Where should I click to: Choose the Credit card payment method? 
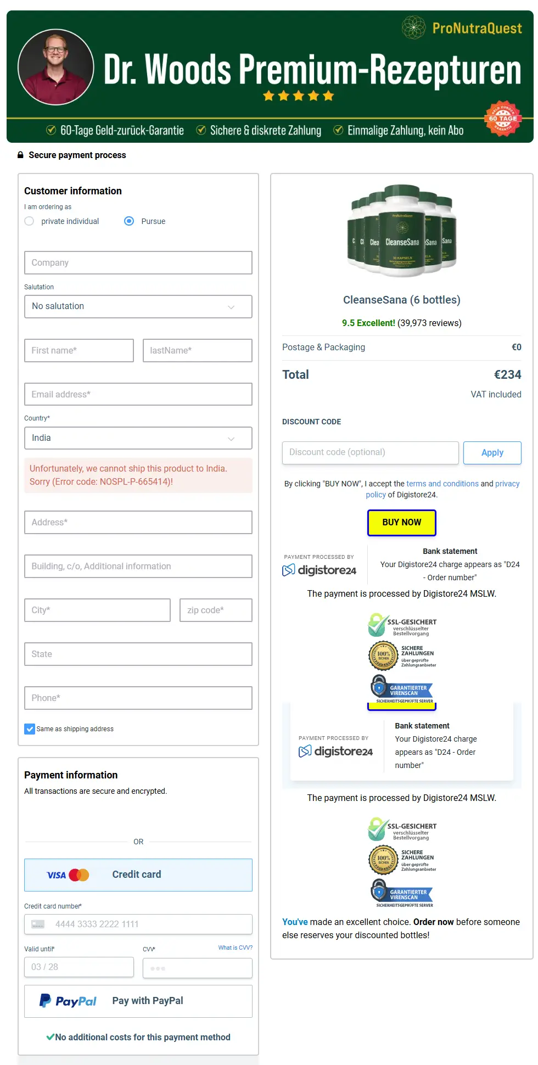(x=138, y=875)
